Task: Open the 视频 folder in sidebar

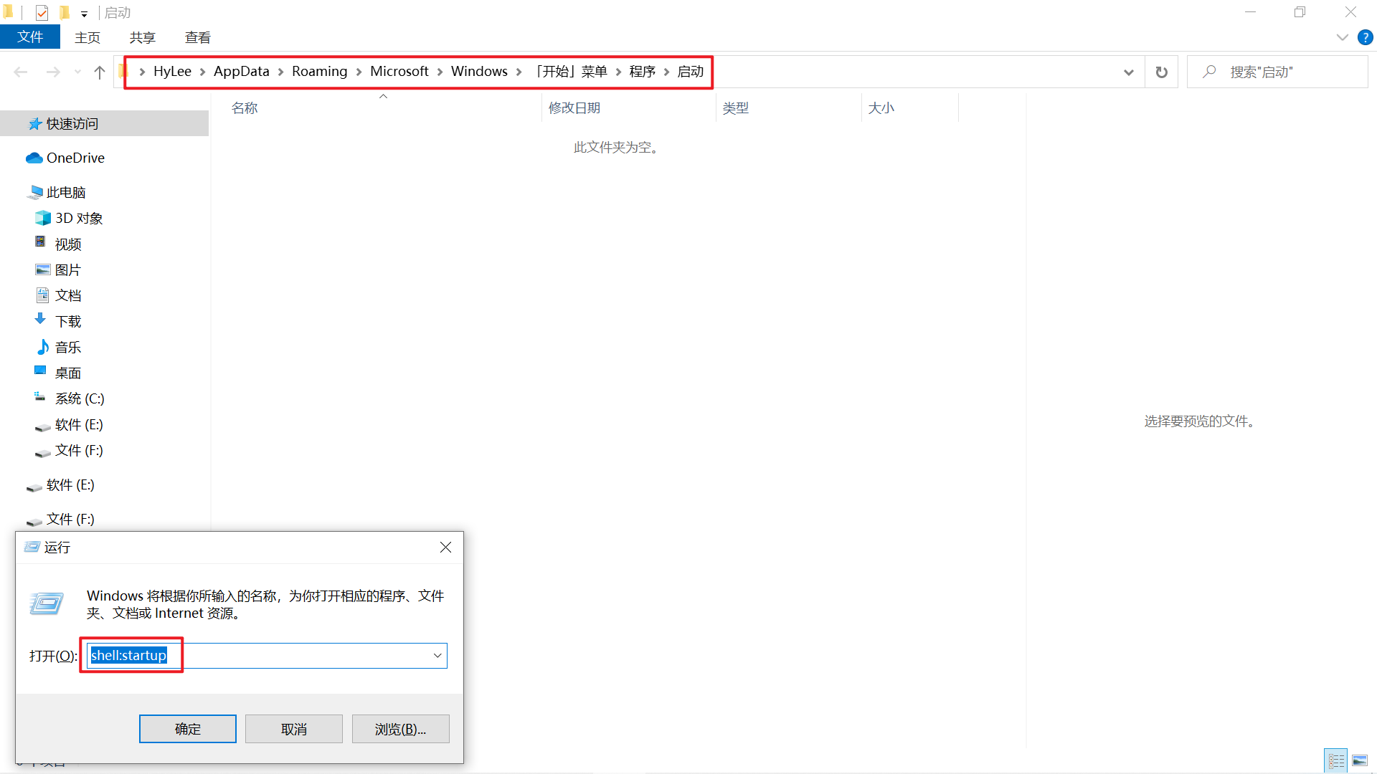Action: click(68, 244)
